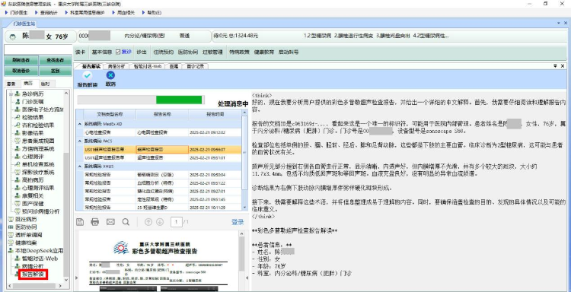Switch to the 临时 tab in left panel
Image resolution: width=571 pixels, height=292 pixels.
tap(46, 84)
